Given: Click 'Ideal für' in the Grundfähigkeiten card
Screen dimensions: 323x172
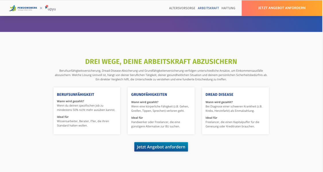Looking at the screenshot, I should tap(137, 118).
